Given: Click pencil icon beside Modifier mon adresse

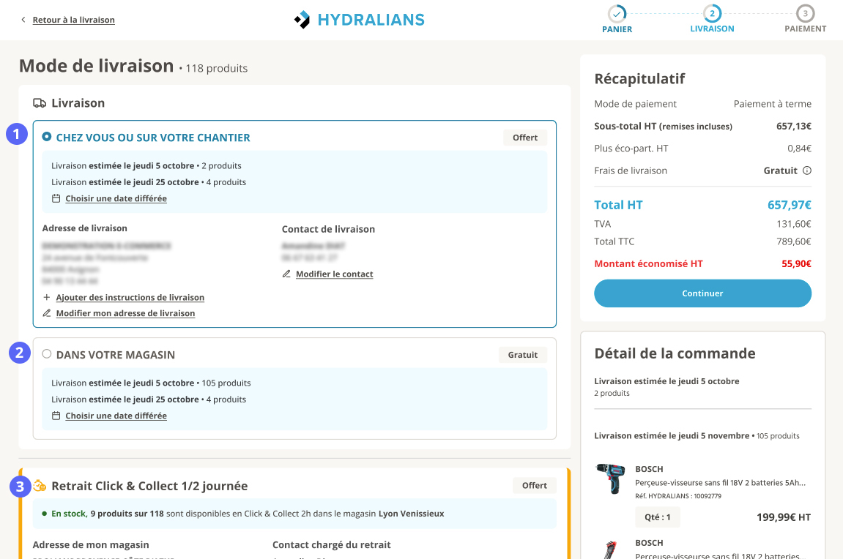Looking at the screenshot, I should coord(47,313).
